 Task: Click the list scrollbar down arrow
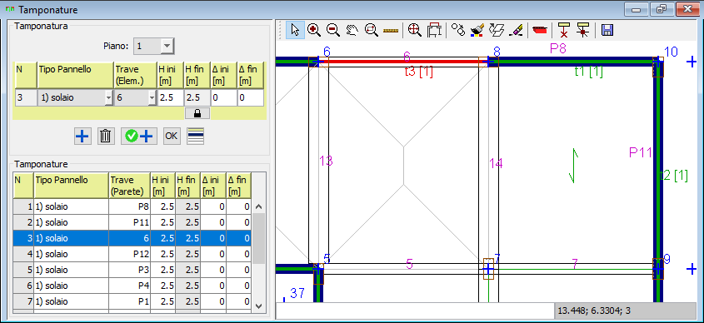tap(258, 306)
